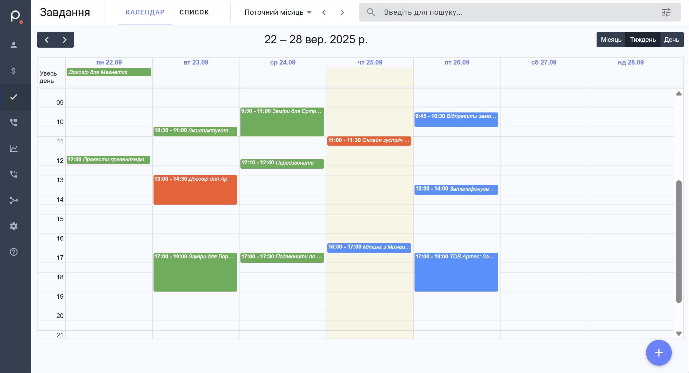Open the call list phone icon
The width and height of the screenshot is (689, 373).
[x=14, y=122]
